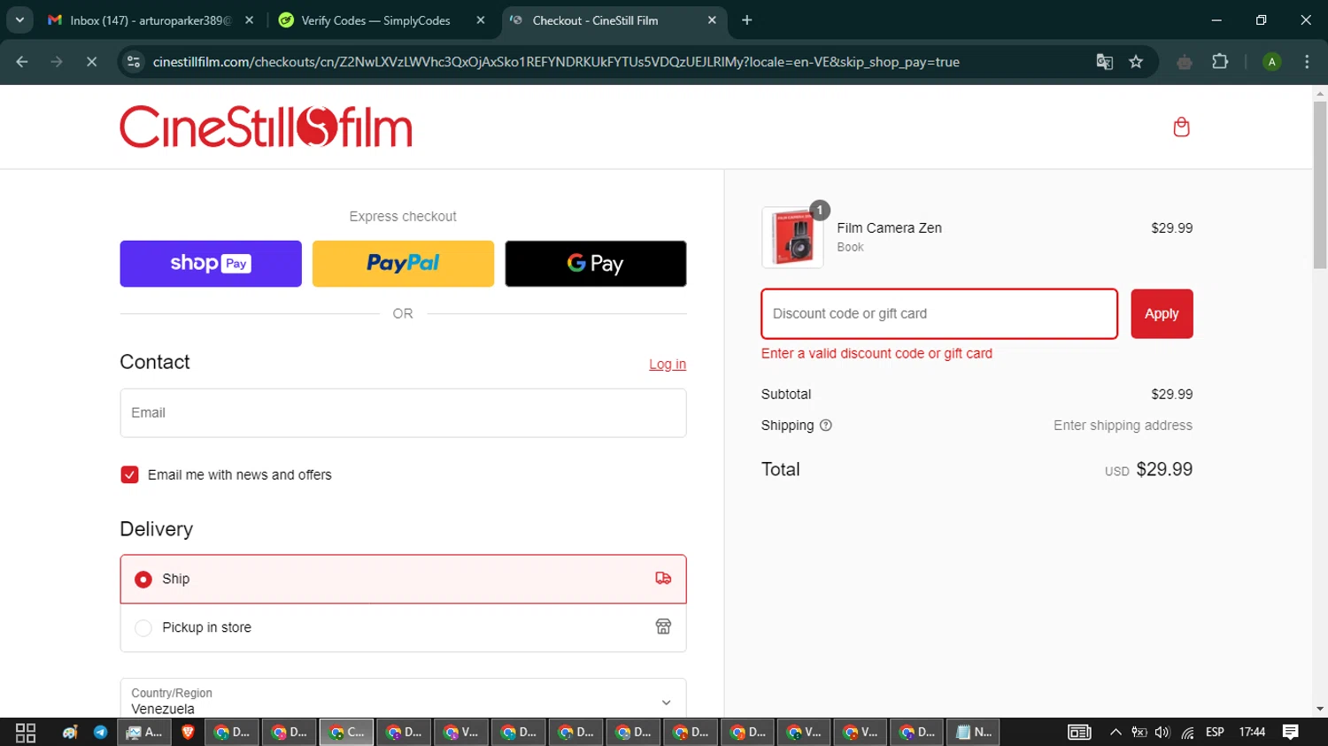Click the Subtotal label
The image size is (1328, 746).
coord(786,395)
